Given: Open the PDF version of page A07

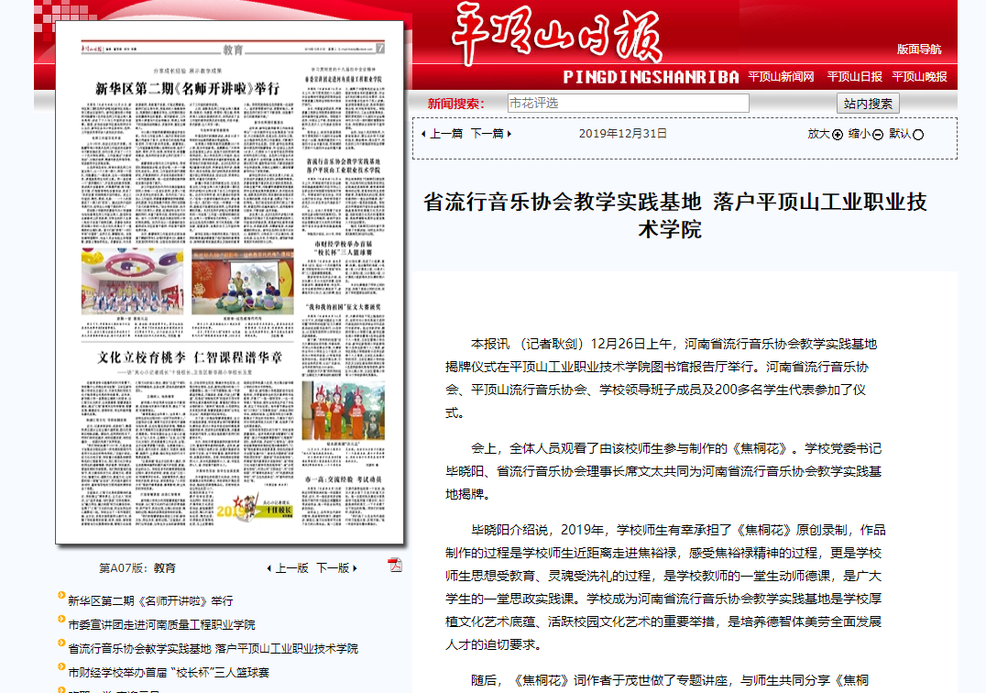Looking at the screenshot, I should point(395,565).
